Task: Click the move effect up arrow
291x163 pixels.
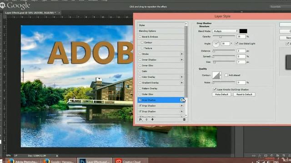Action: [x=146, y=120]
